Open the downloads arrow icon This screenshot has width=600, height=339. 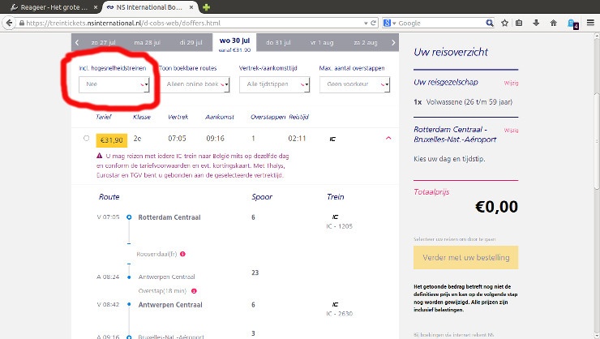pyautogui.click(x=536, y=23)
